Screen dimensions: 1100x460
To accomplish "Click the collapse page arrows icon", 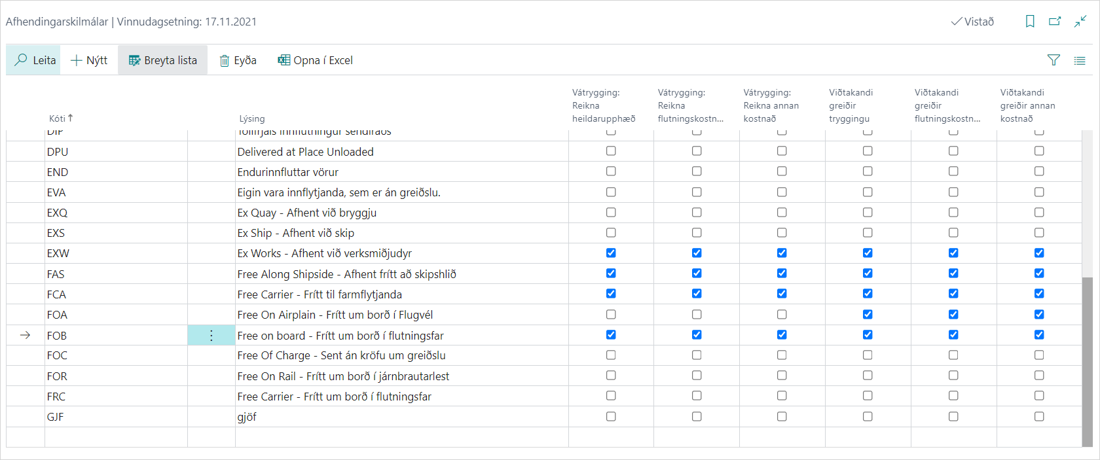I will coord(1080,22).
